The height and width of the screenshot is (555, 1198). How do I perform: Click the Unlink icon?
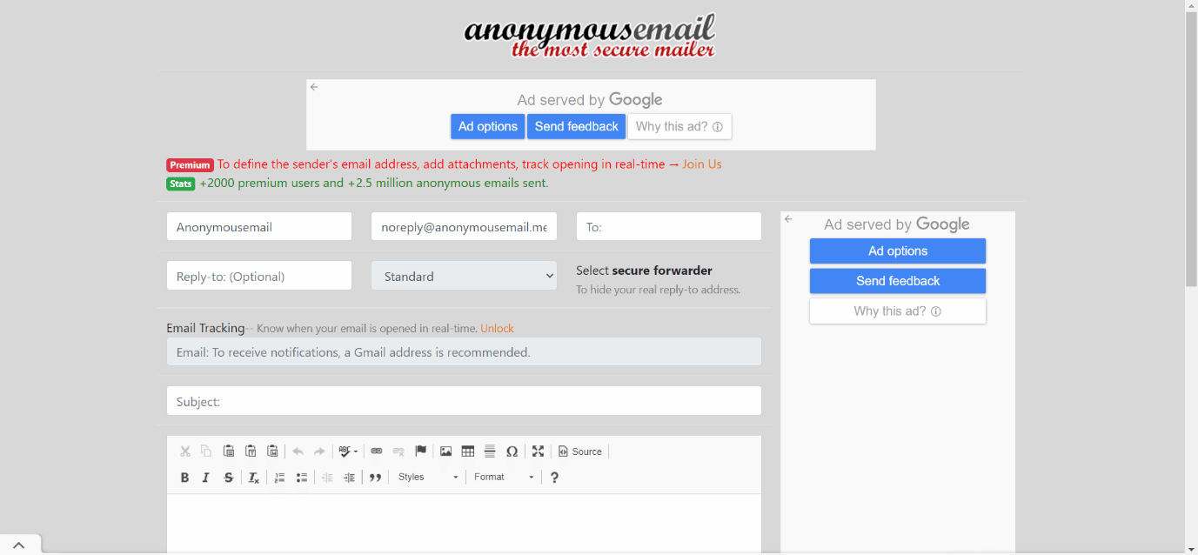tap(398, 451)
